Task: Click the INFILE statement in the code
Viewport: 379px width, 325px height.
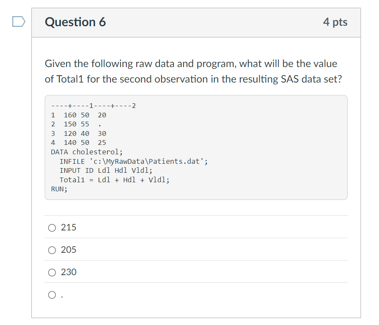Action: [x=130, y=161]
